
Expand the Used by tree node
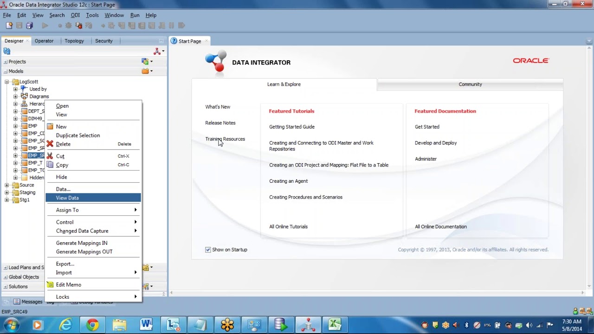pos(15,89)
